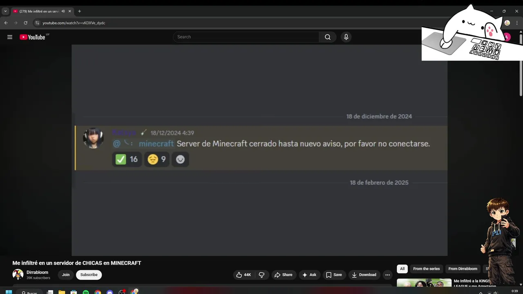Save the video to a playlist
Viewport: 523px width, 294px height.
click(334, 275)
